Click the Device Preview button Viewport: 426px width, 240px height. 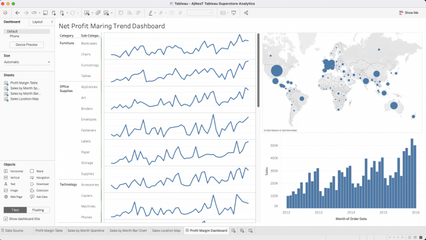tap(27, 44)
